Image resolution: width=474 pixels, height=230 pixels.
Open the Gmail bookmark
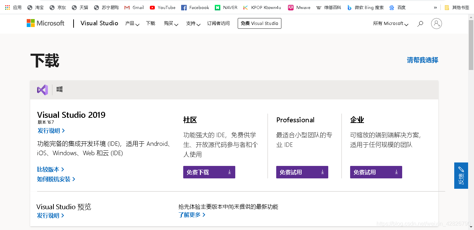[134, 7]
